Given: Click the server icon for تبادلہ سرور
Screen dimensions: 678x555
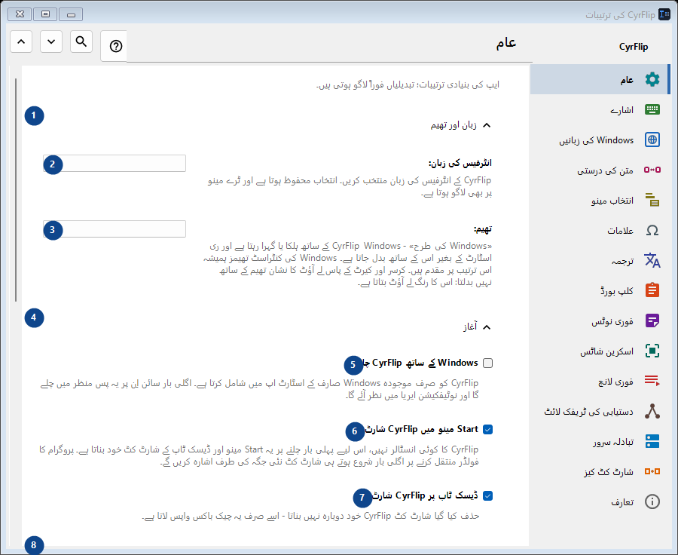Looking at the screenshot, I should pyautogui.click(x=652, y=441).
